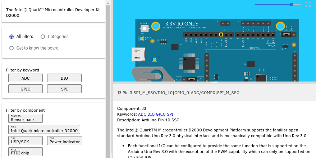Select the TX 1 UART_A header pin
Viewport: 316px width, 158px height.
pos(268,34)
